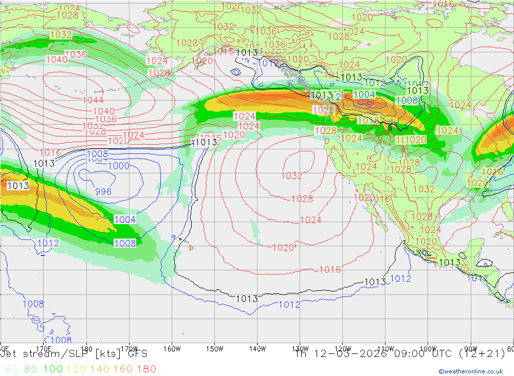The height and width of the screenshot is (376, 514).
Task: Click the 996 low-pressure isobar label
Action: [x=103, y=191]
